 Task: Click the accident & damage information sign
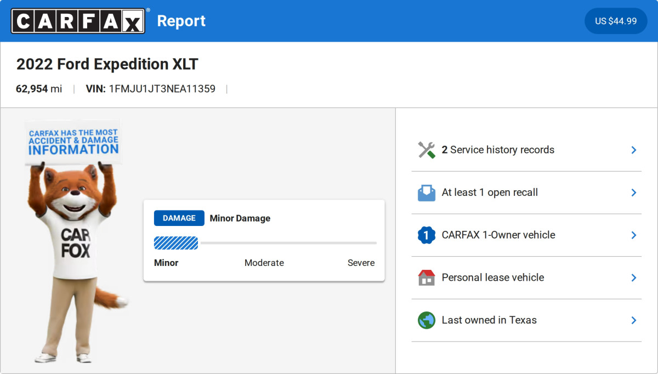pyautogui.click(x=73, y=141)
